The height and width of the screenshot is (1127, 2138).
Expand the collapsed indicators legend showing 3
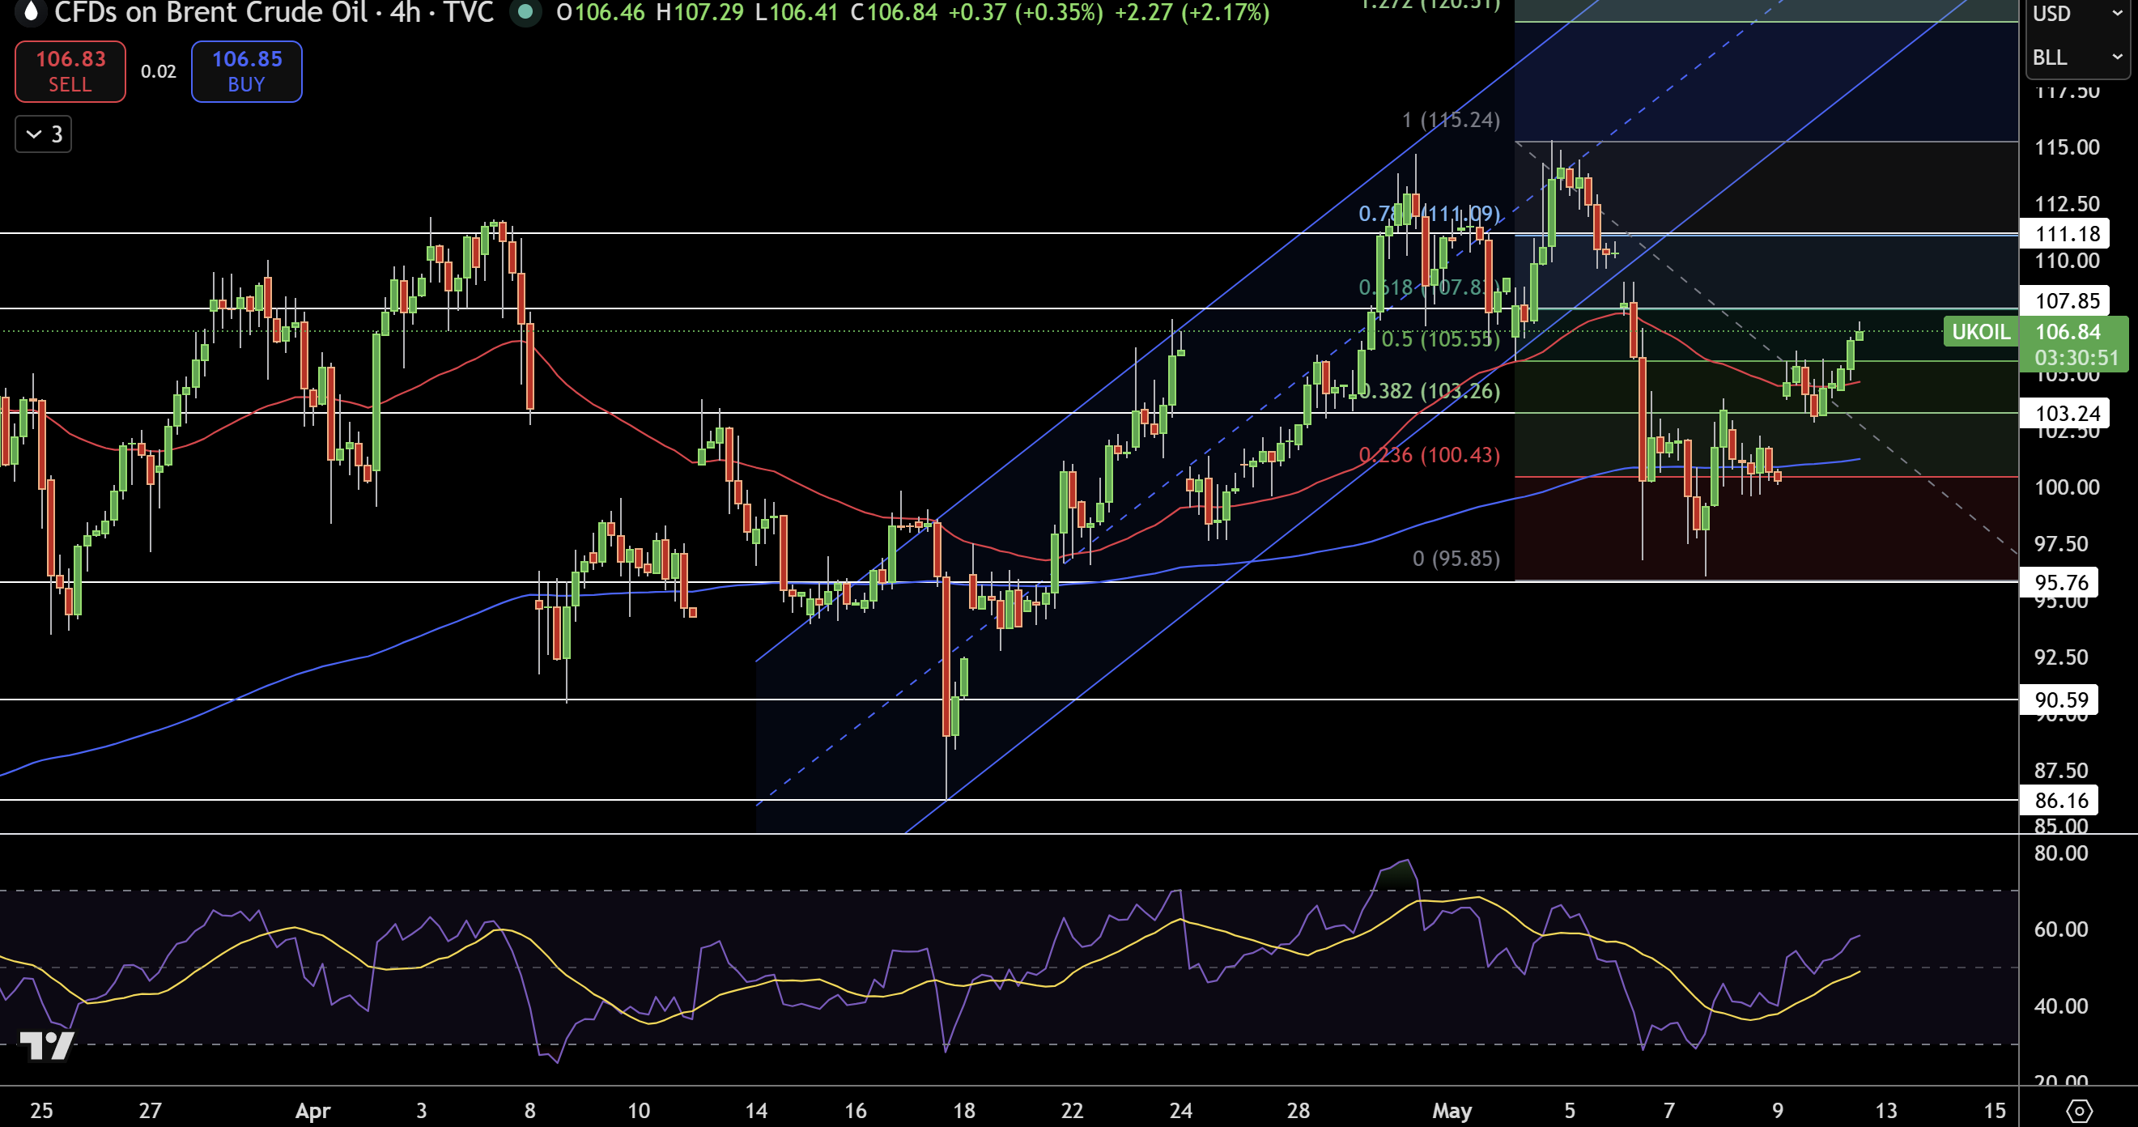(44, 134)
